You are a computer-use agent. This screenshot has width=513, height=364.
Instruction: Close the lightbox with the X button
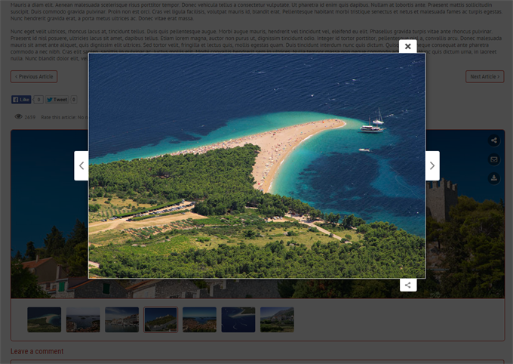[407, 46]
